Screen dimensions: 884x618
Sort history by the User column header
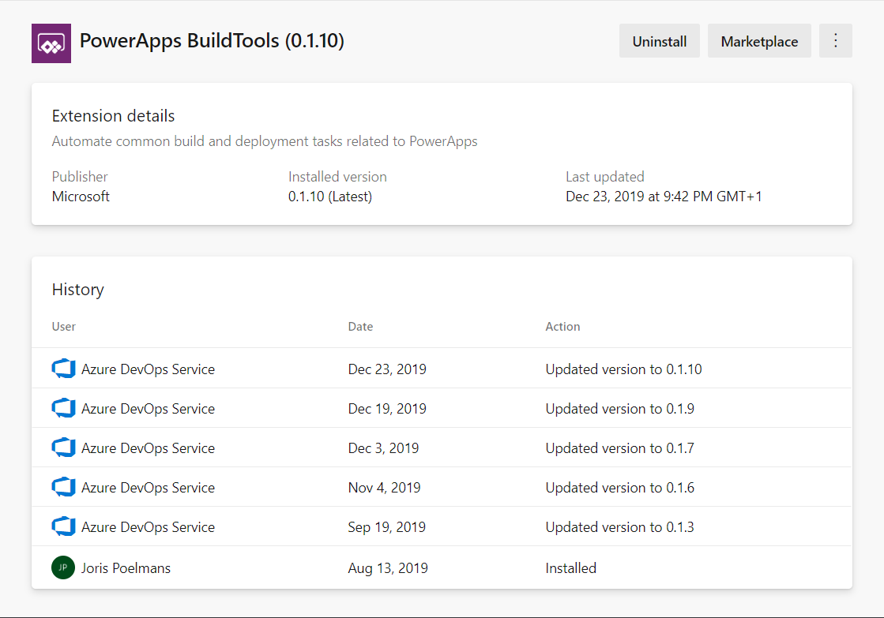pyautogui.click(x=63, y=326)
